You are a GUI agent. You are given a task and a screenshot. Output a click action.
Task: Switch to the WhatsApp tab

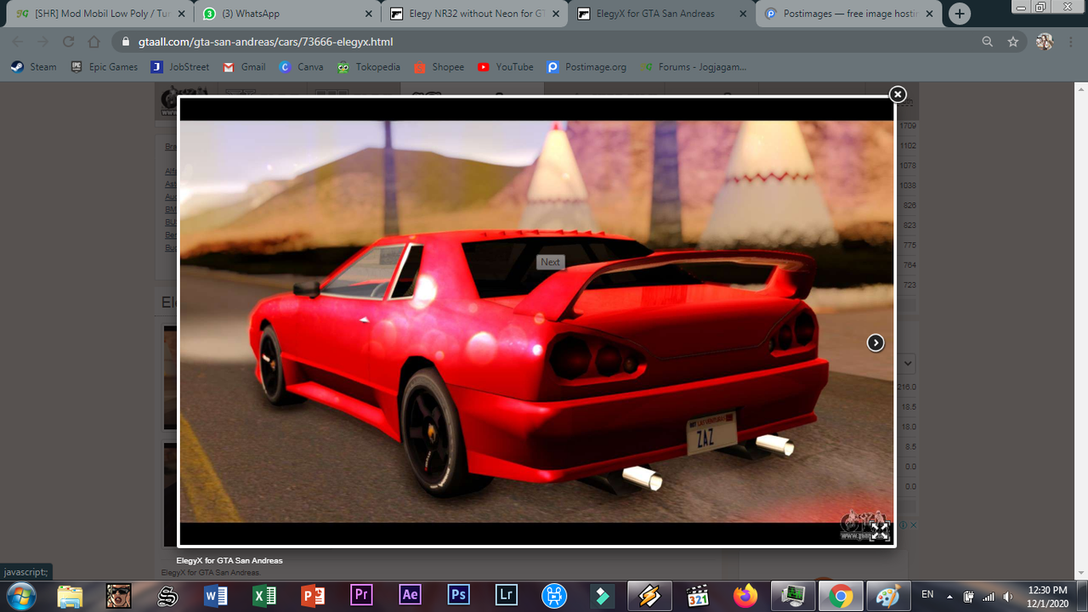point(286,14)
